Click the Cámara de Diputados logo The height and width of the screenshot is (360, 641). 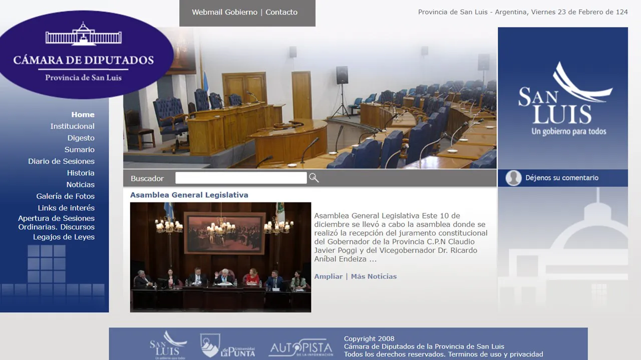tap(84, 54)
